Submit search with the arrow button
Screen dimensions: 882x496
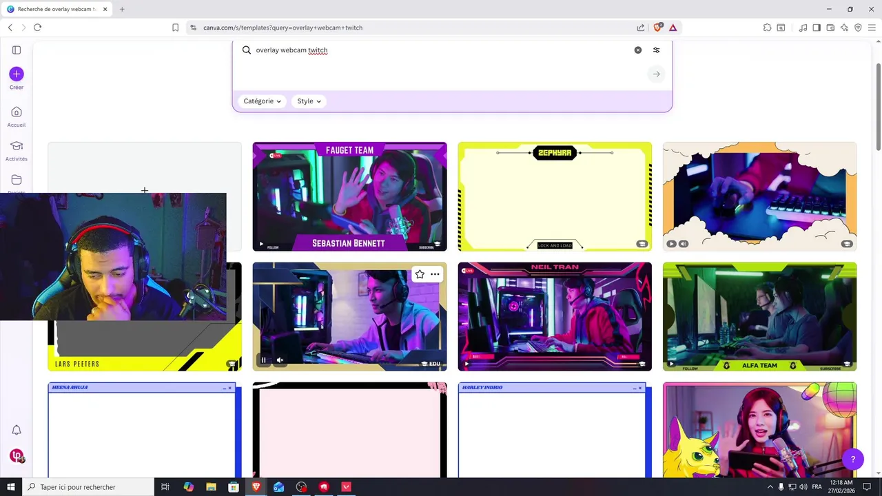point(657,74)
